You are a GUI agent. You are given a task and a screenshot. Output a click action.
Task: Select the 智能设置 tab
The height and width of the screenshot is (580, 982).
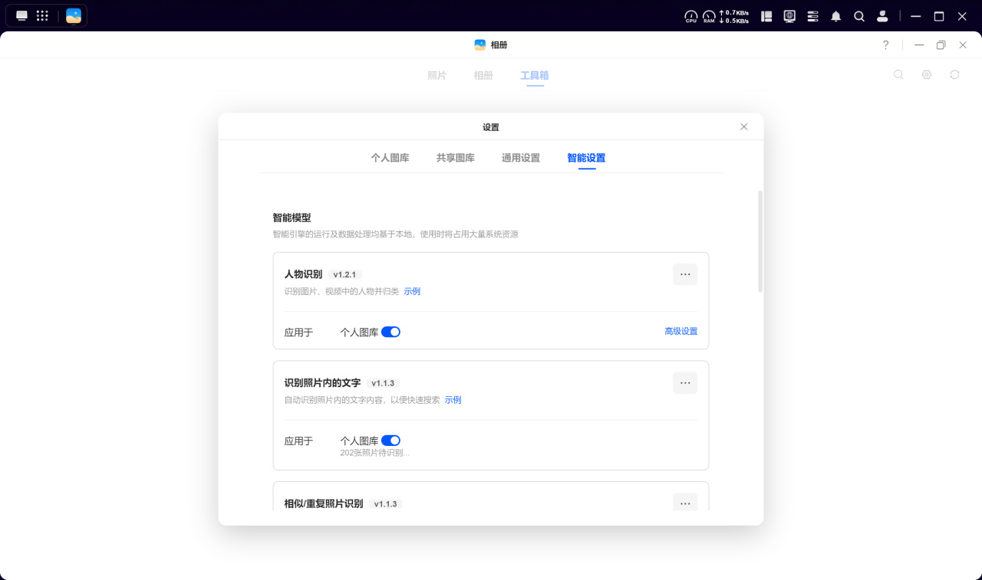coord(586,158)
